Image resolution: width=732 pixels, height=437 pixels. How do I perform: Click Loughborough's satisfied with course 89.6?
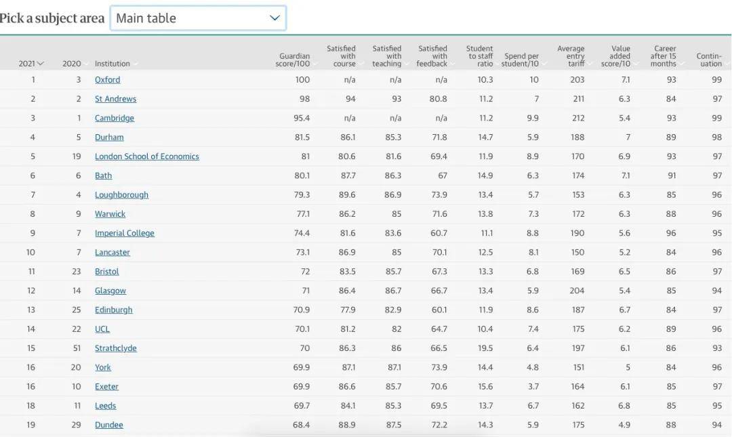tap(347, 194)
